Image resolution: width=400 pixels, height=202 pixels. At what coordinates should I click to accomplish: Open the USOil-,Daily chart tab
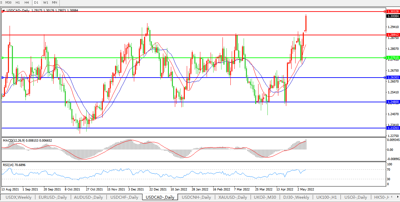point(356,197)
